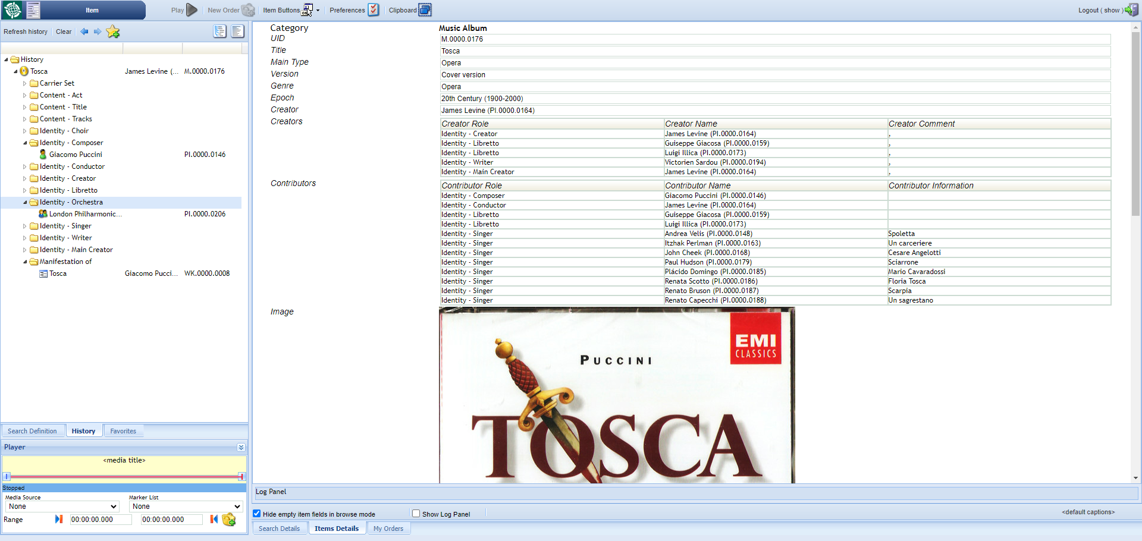Open the Item Buttons dropdown arrow
Viewport: 1142px width, 541px height.
[318, 11]
